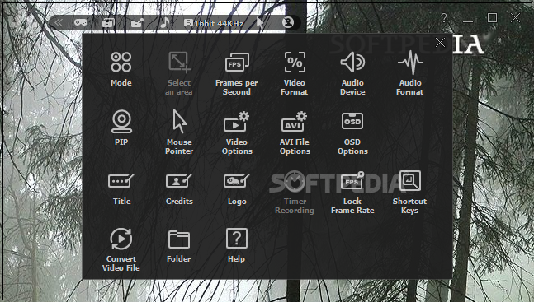Maximize the recorder window
The width and height of the screenshot is (534, 302).
click(492, 17)
